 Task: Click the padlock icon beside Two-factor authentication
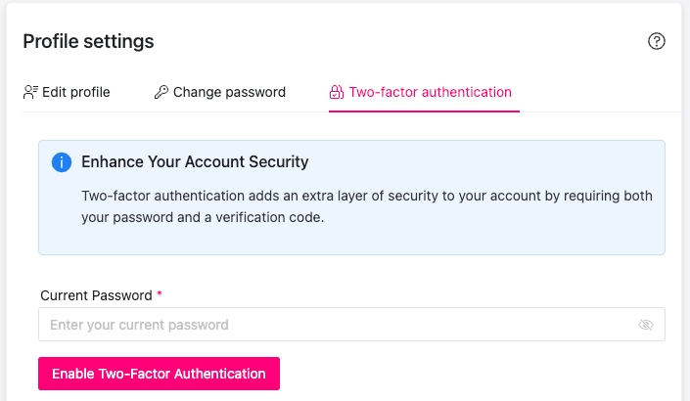(x=336, y=92)
